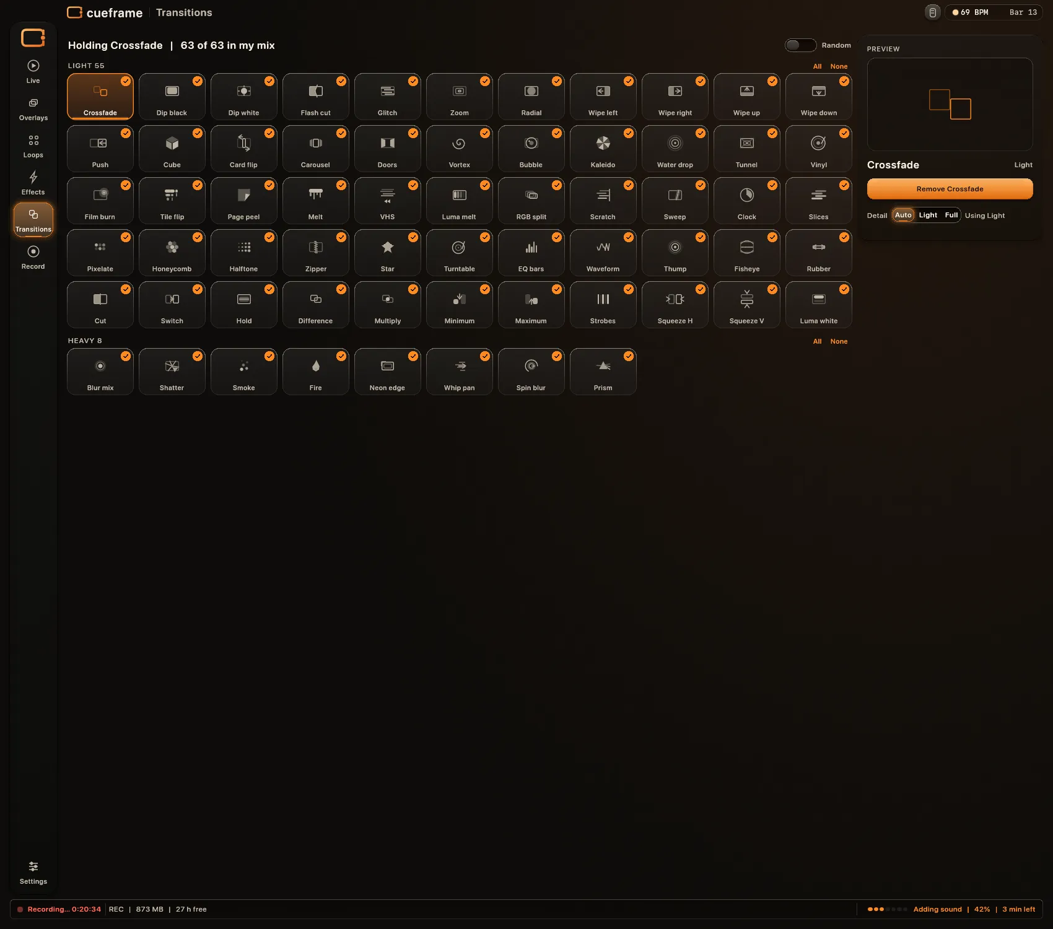Open Settings in the sidebar
Screen dimensions: 1053x929
pos(33,873)
